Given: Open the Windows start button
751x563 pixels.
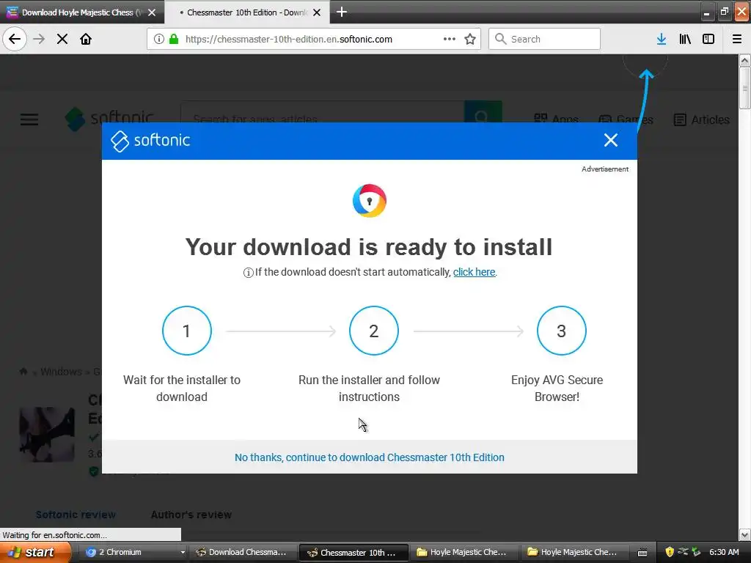Looking at the screenshot, I should point(35,552).
